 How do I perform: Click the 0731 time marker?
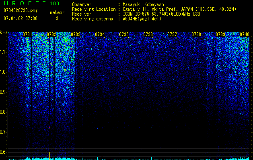click(27, 34)
